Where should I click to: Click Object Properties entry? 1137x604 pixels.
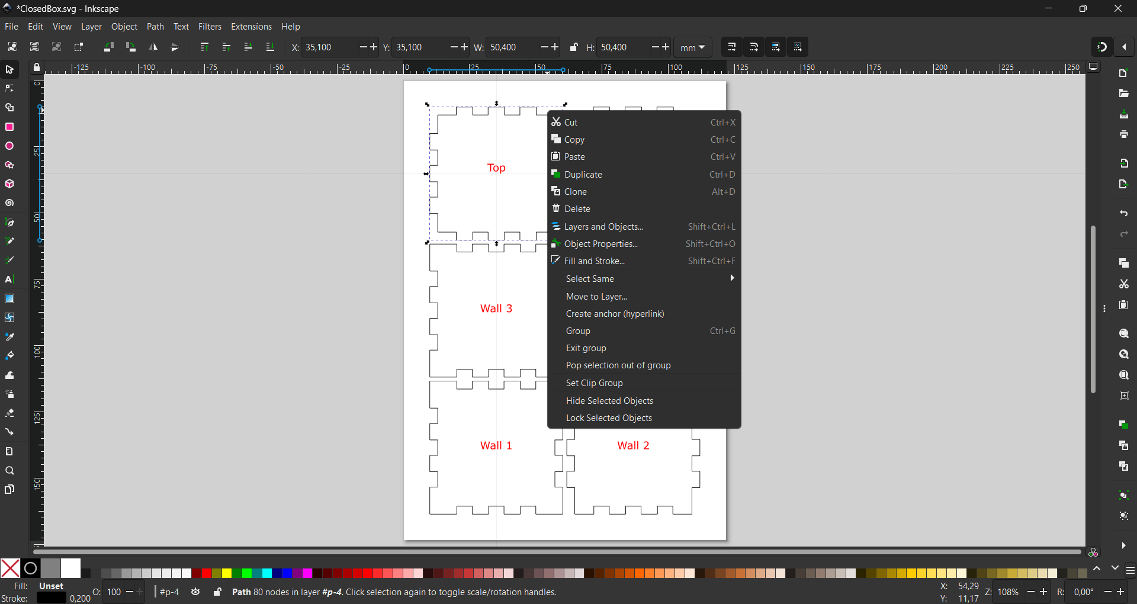(644, 244)
